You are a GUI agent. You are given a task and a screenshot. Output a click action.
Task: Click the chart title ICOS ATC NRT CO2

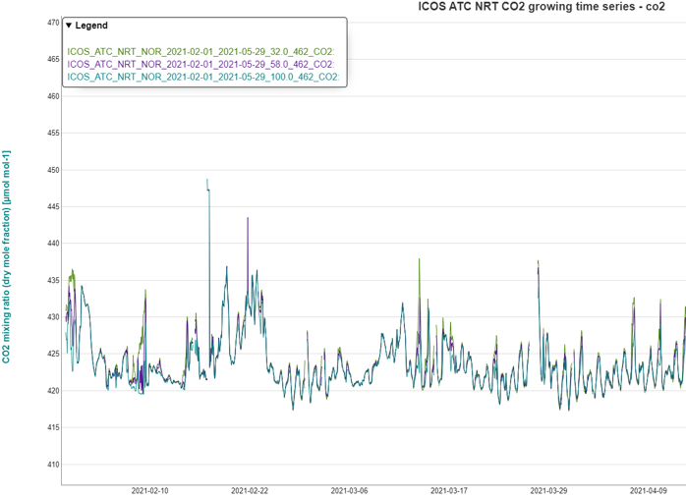point(543,7)
